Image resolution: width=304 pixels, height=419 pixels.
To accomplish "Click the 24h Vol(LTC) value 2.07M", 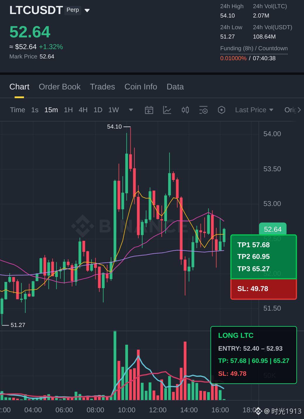I will [261, 16].
